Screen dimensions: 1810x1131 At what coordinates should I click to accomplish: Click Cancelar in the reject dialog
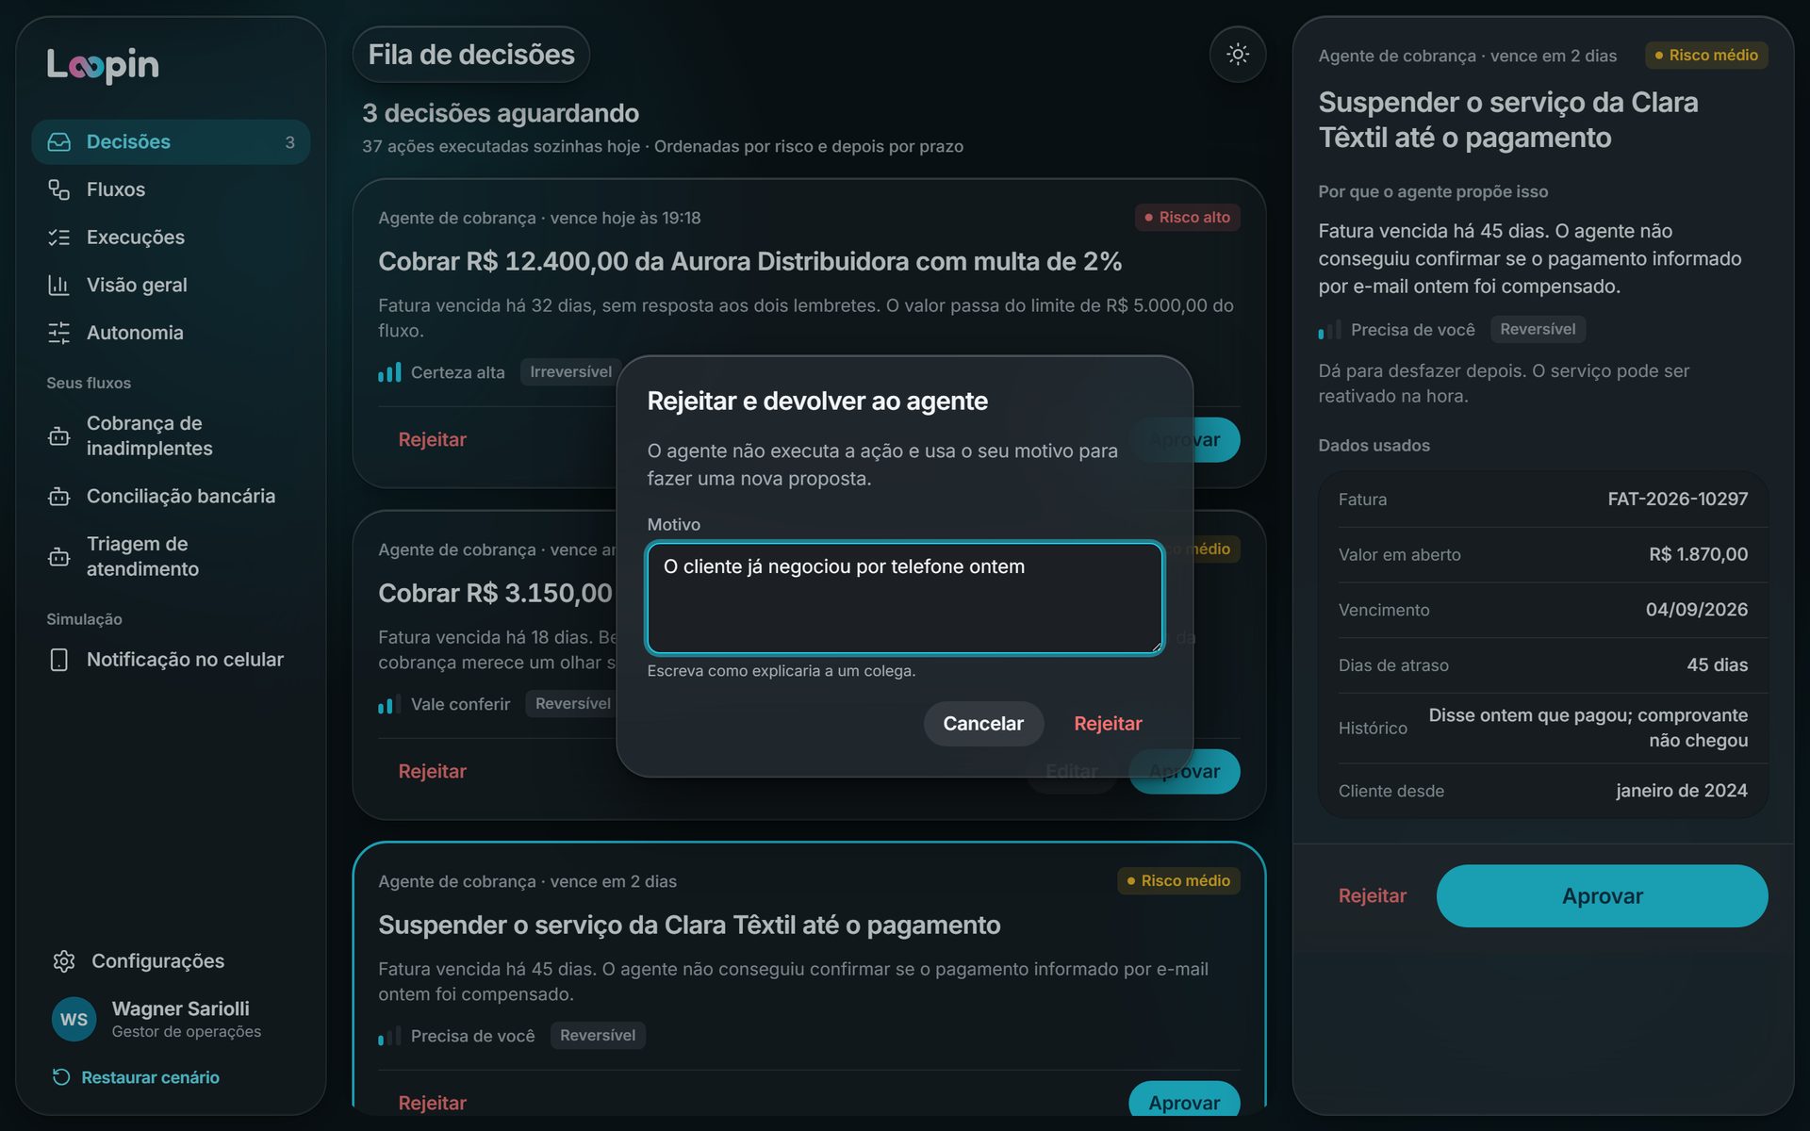click(x=983, y=724)
